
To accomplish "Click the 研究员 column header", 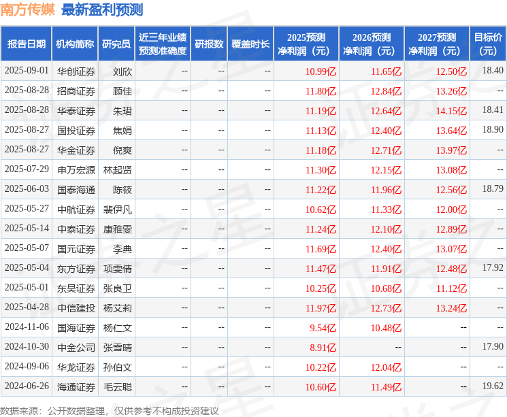I will click(116, 44).
